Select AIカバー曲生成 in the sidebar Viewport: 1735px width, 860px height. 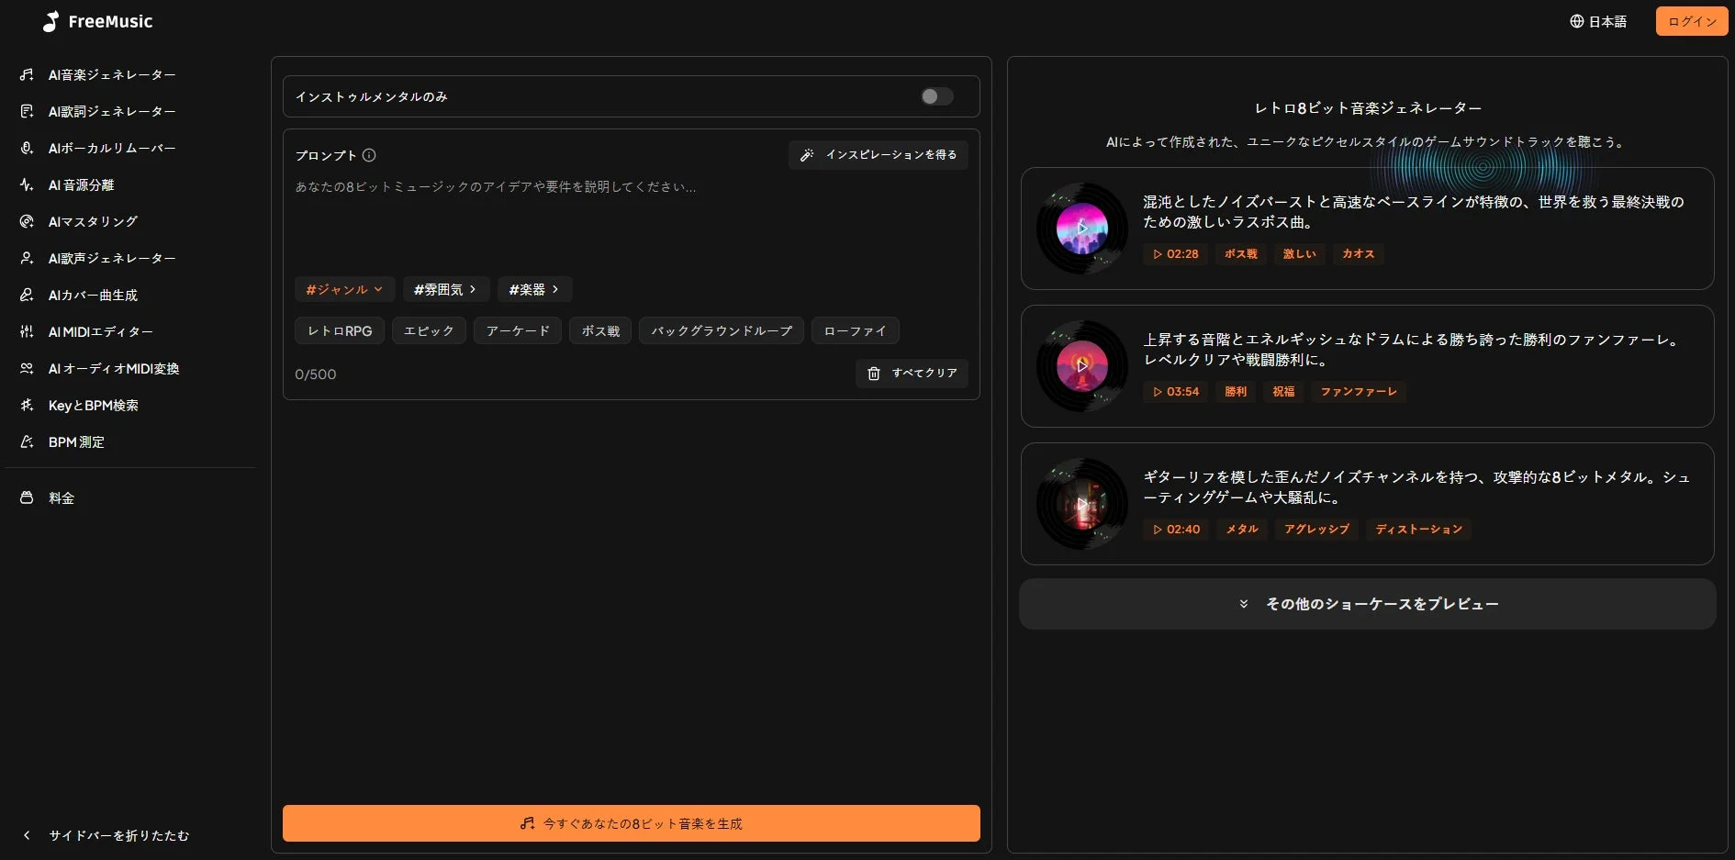[93, 295]
